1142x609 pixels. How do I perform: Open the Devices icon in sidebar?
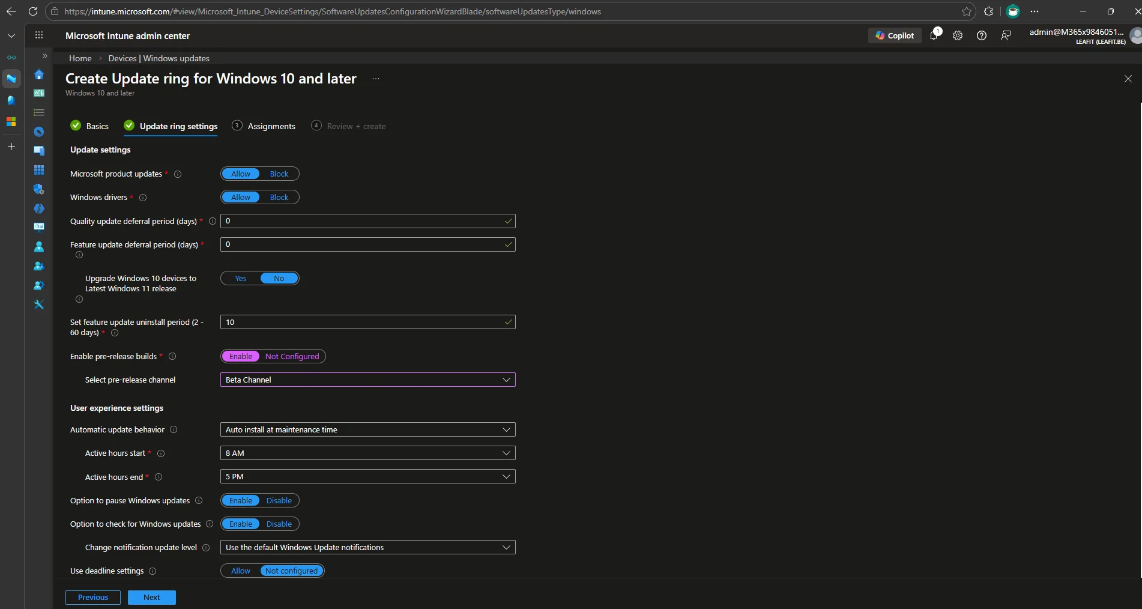(39, 151)
